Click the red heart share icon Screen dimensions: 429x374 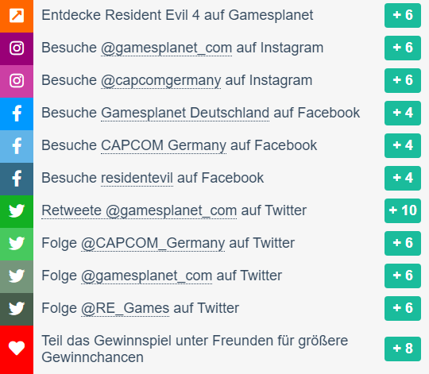(x=17, y=349)
